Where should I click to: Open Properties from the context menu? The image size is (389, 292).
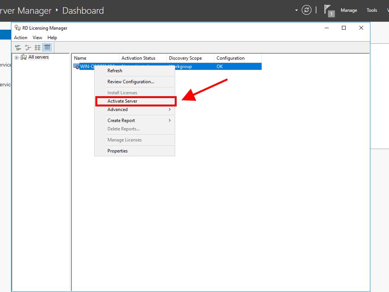click(117, 151)
